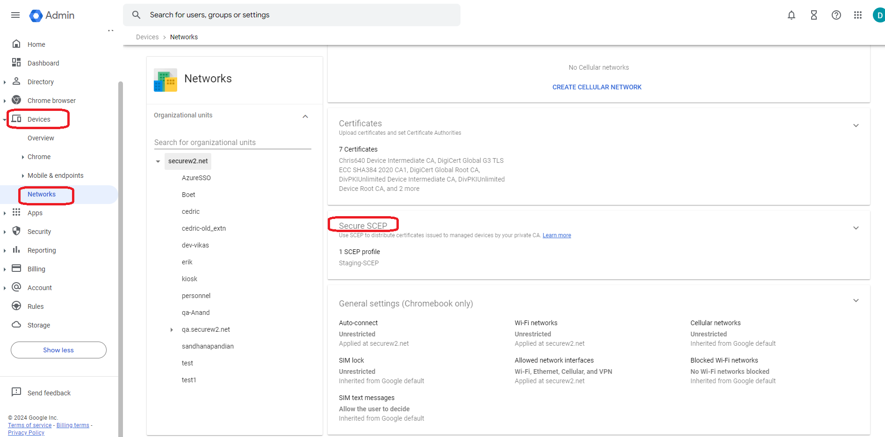This screenshot has width=885, height=437.
Task: Select the AzureSSO organizational unit
Action: pyautogui.click(x=196, y=178)
